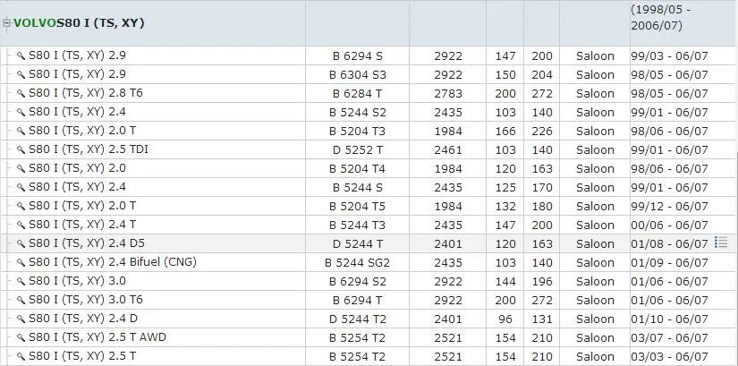Screen dimensions: 738x366
Task: Click engine code B 6304 S3
Action: (x=358, y=75)
